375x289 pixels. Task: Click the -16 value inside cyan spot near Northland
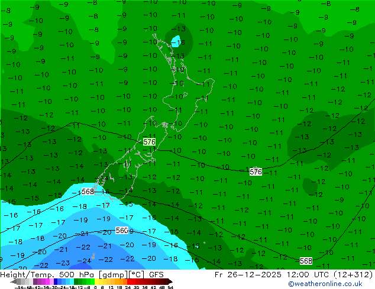[x=177, y=42]
